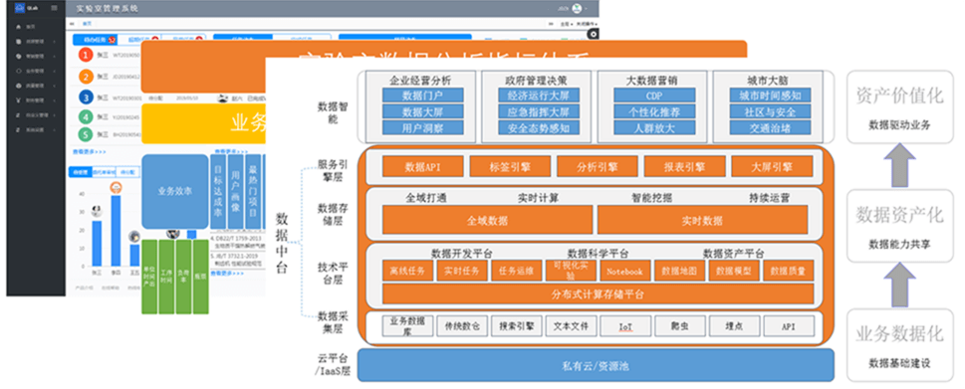Select the green number 5 rank badge
This screenshot has height=389, width=965.
click(x=87, y=134)
